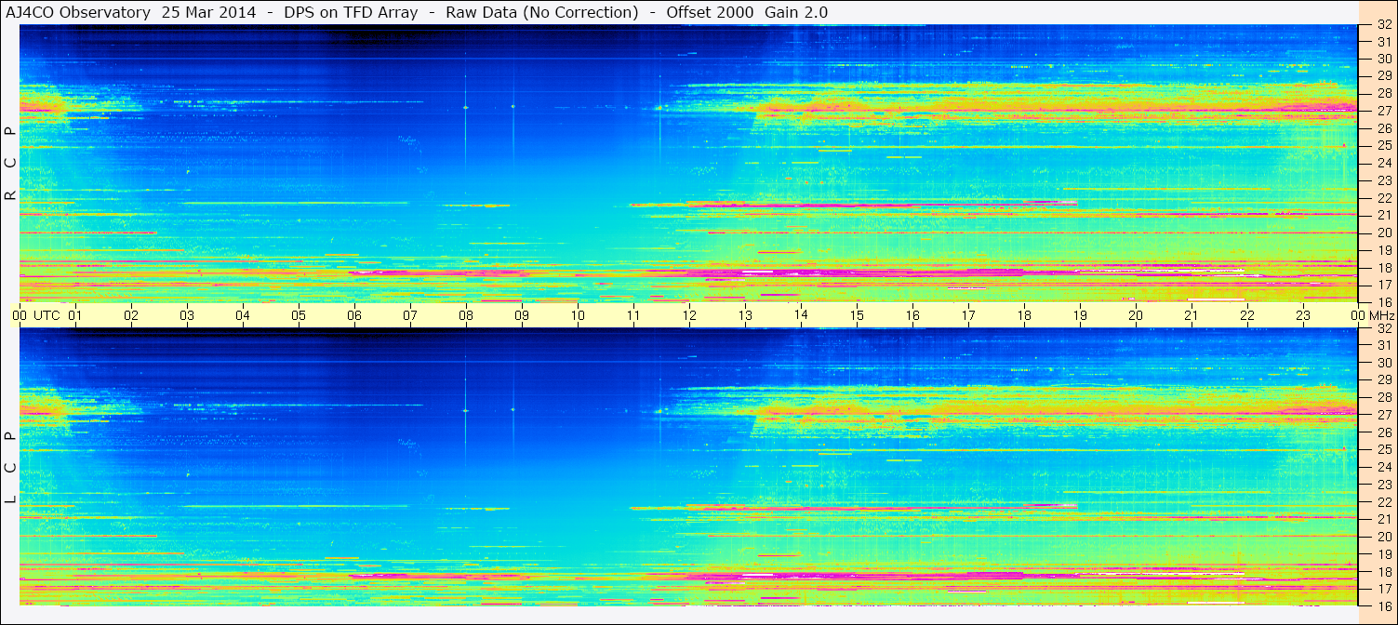Click the 18 MHz tick on RCP panel
1398x625 pixels.
[1383, 268]
